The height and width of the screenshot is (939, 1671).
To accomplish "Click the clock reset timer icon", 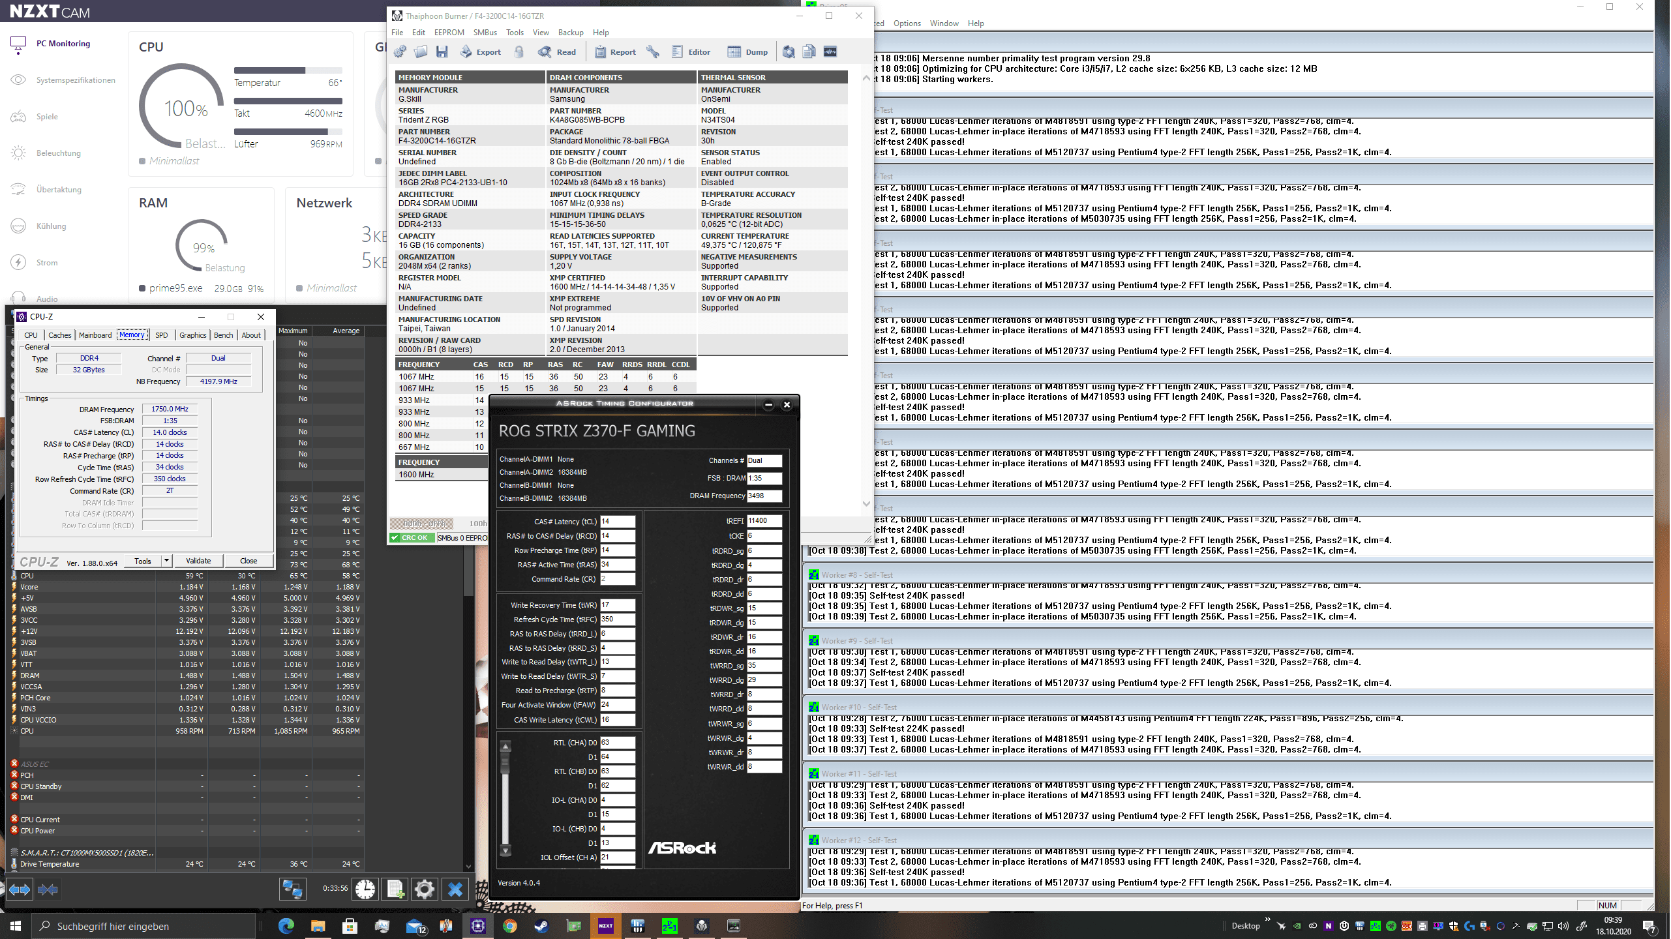I will [365, 889].
